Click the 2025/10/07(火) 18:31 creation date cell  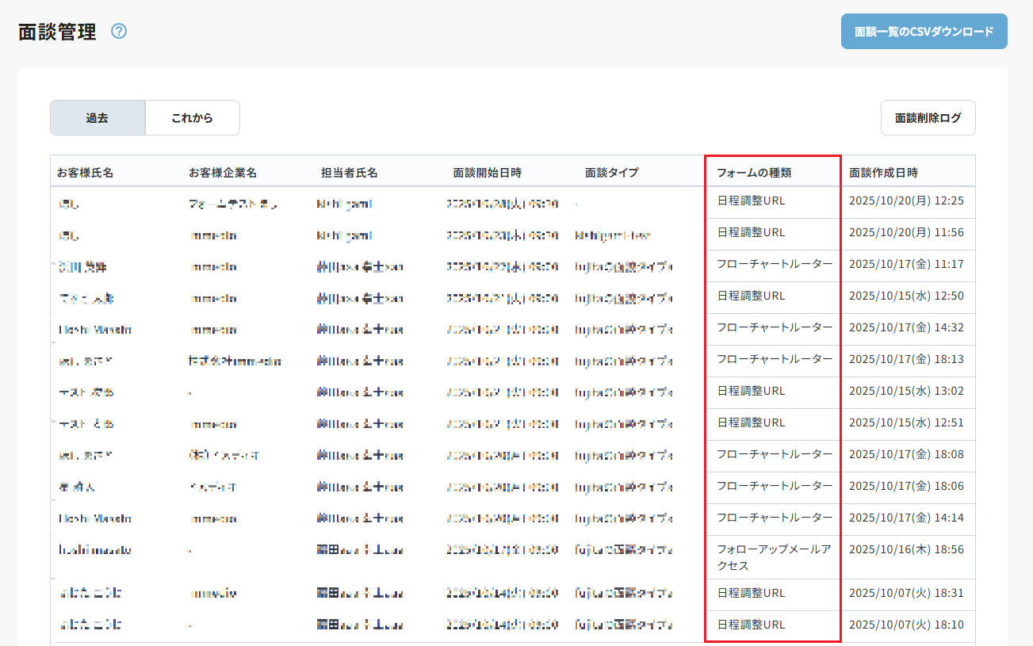pos(906,593)
